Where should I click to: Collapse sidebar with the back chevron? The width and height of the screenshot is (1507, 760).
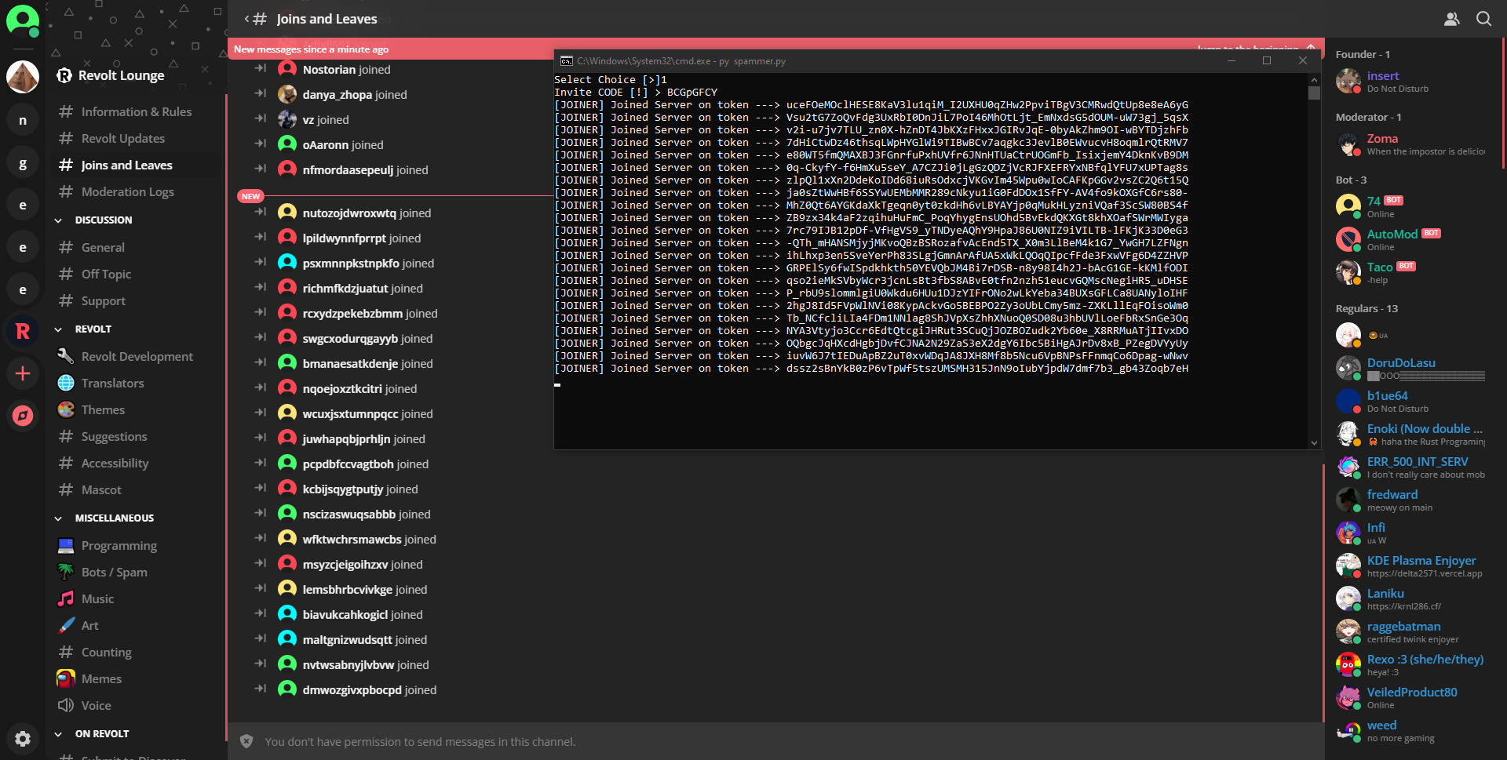point(246,18)
